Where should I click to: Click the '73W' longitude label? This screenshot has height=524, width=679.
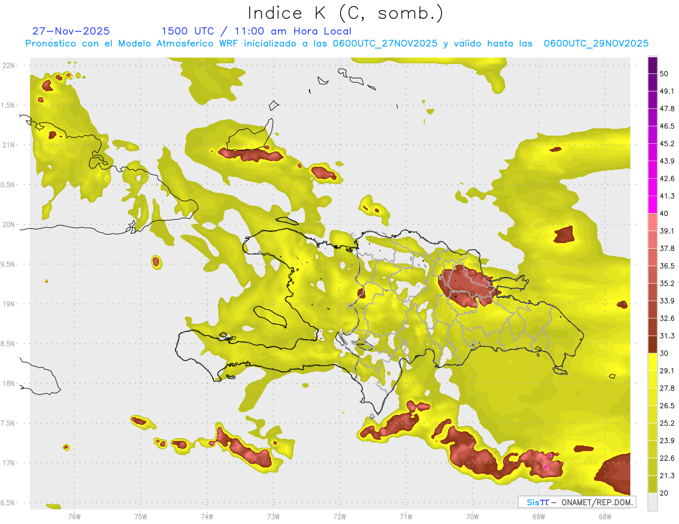(273, 516)
